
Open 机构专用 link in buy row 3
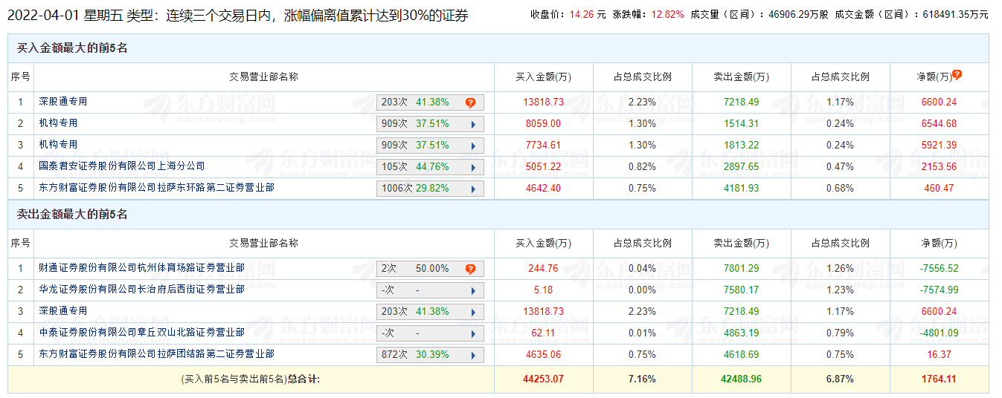click(58, 145)
